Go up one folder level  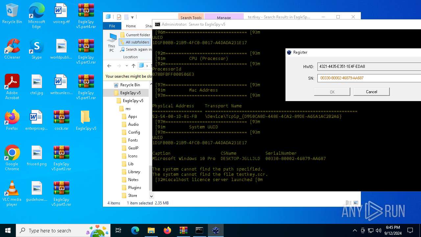click(133, 66)
